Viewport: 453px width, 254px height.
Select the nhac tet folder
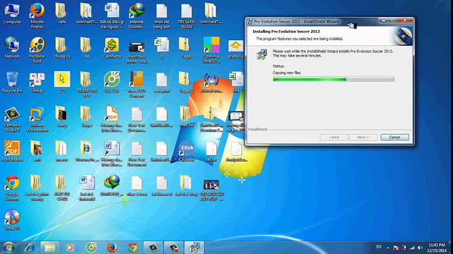[186, 117]
